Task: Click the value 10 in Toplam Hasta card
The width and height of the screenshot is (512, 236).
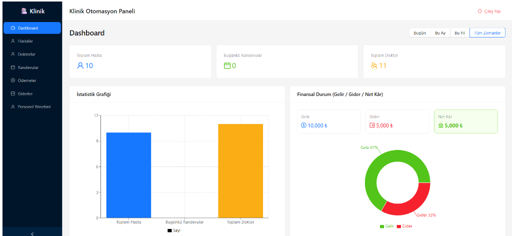Action: 89,65
